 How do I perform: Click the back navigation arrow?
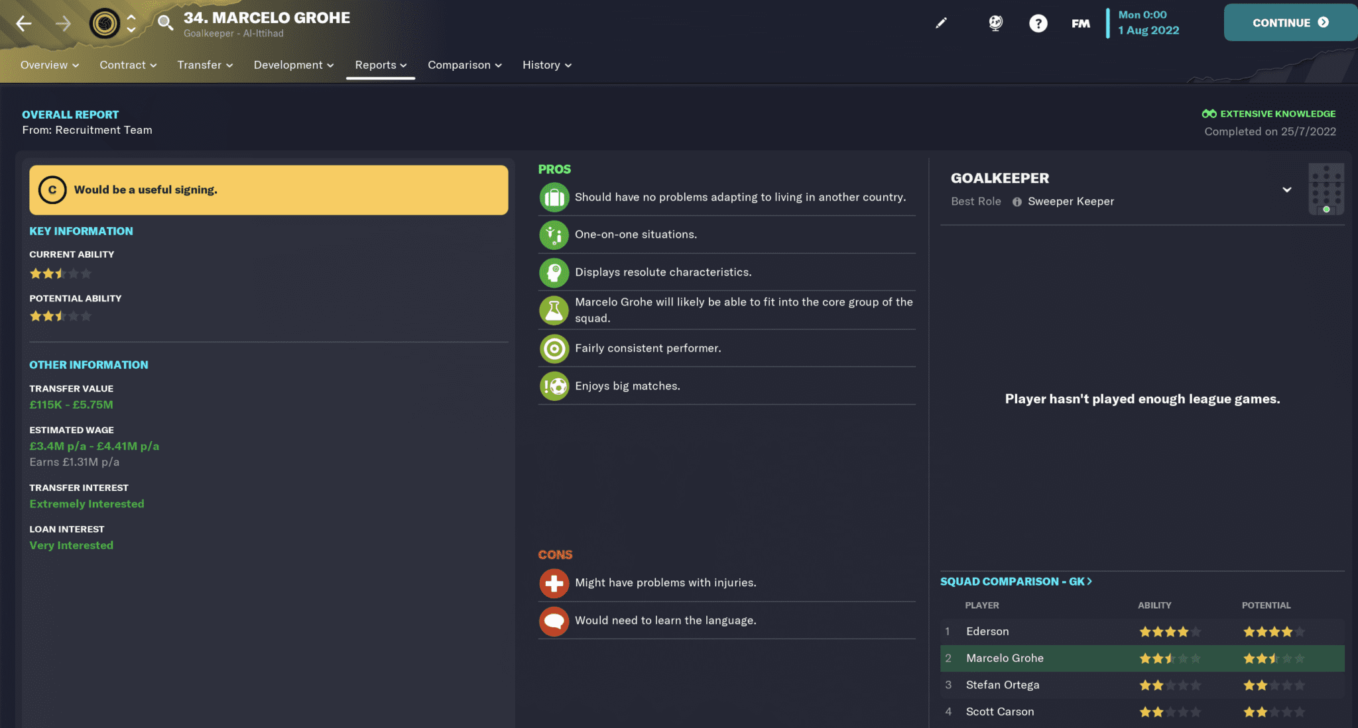click(x=23, y=23)
